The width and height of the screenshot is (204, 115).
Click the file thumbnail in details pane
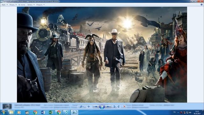coord(7,106)
